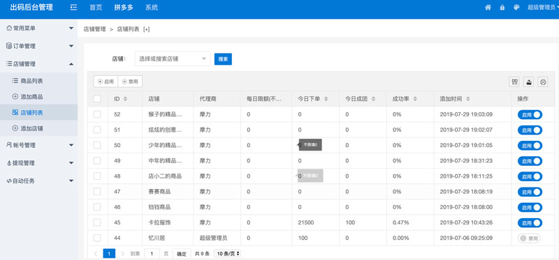
Task: Select 店铺列表 in the sidebar
Action: 38,112
